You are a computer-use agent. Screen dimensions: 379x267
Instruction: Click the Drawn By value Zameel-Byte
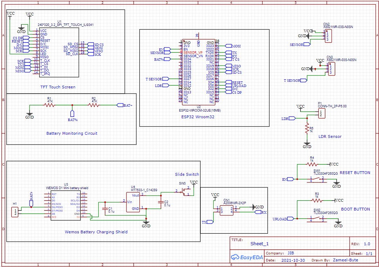click(346, 260)
